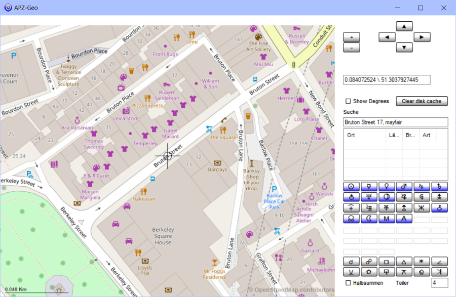Click 'Barclays' label on the map
The width and height of the screenshot is (456, 297).
[x=217, y=169]
